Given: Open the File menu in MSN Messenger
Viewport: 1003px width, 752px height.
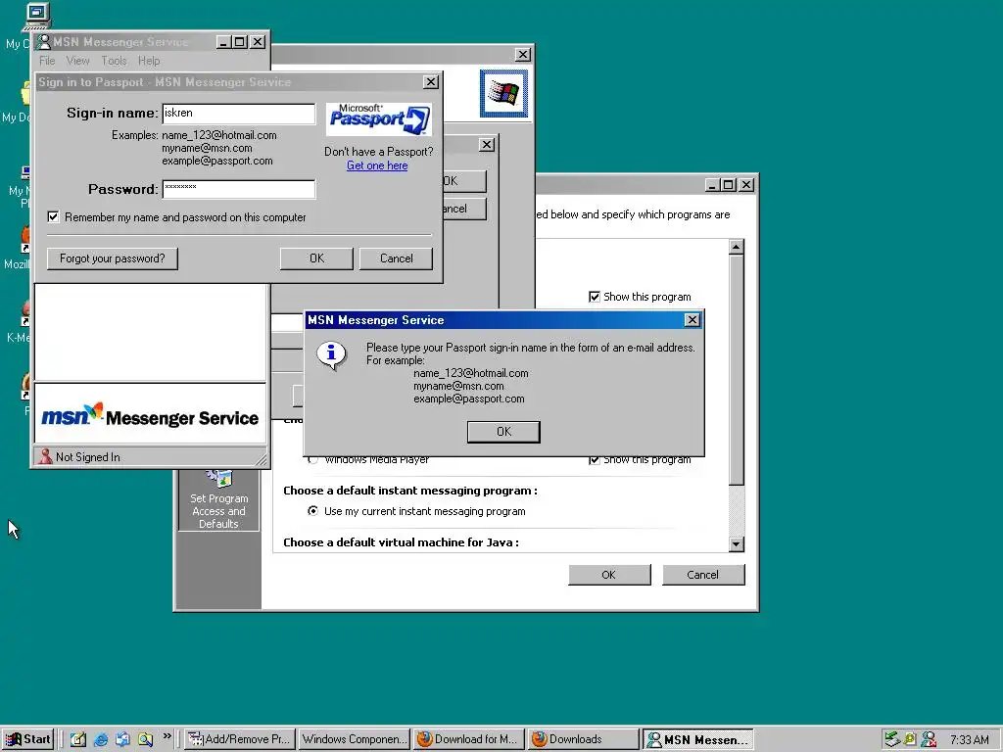Looking at the screenshot, I should coord(47,61).
